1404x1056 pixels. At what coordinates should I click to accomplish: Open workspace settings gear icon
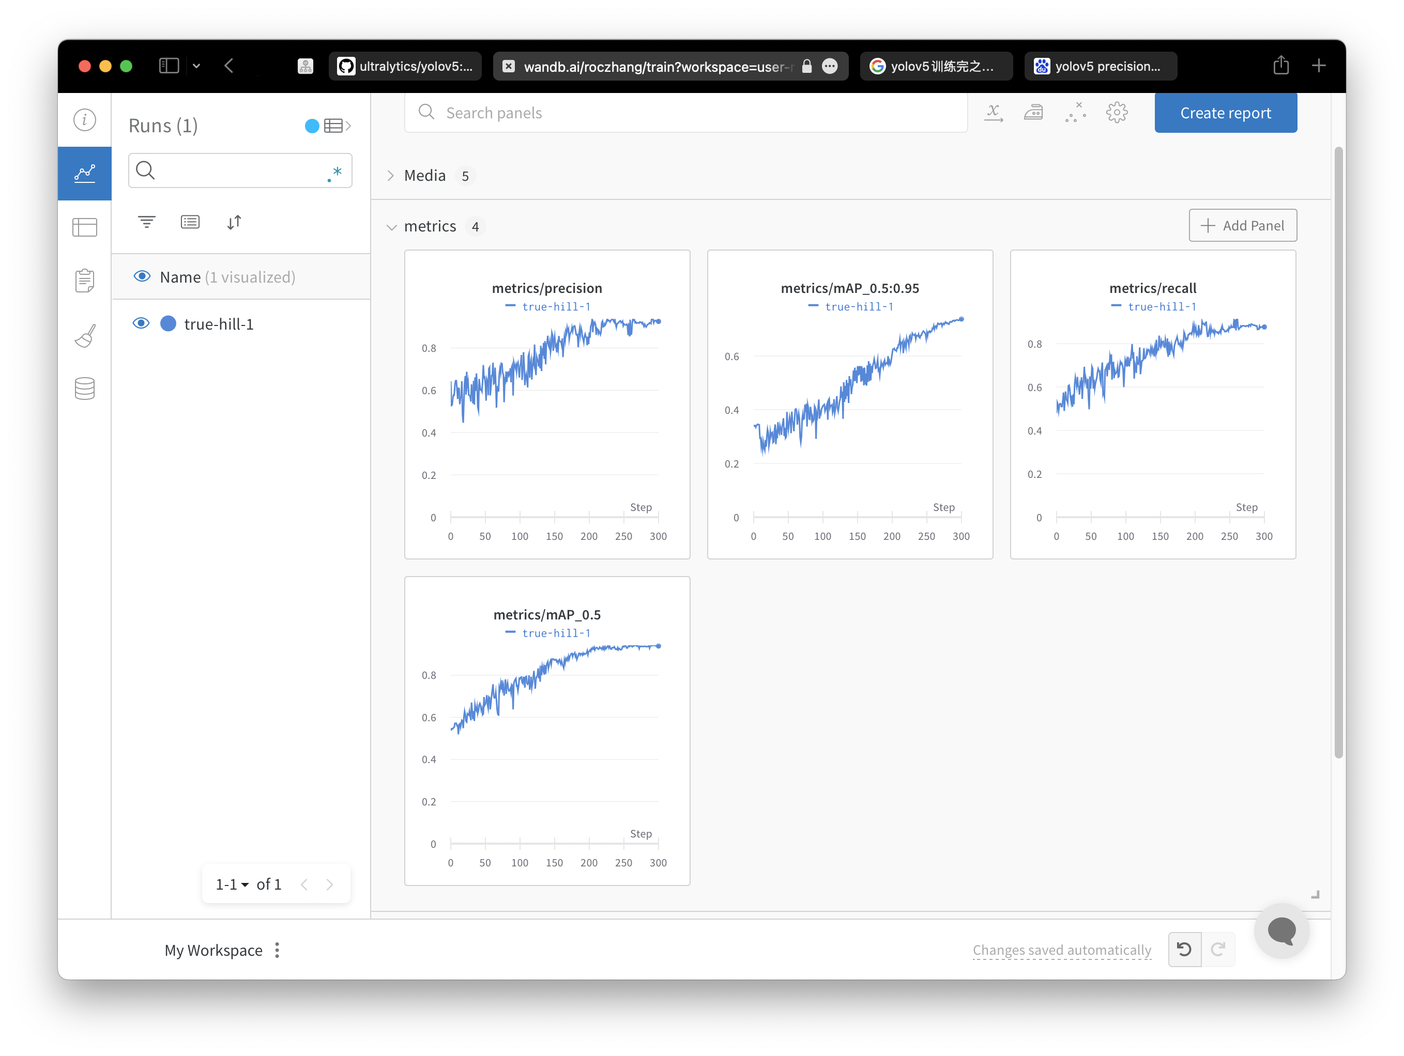pos(1117,113)
